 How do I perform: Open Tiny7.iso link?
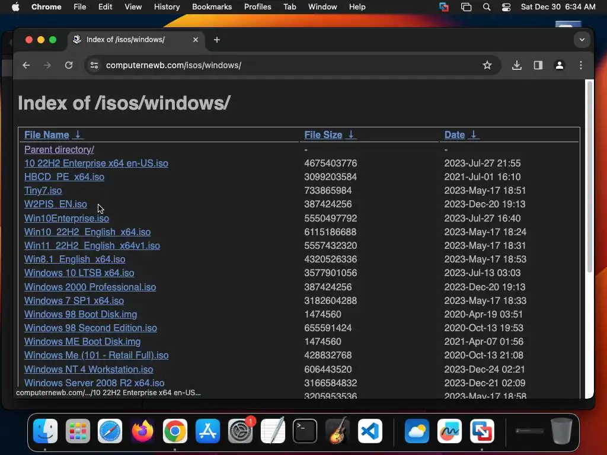click(x=43, y=191)
